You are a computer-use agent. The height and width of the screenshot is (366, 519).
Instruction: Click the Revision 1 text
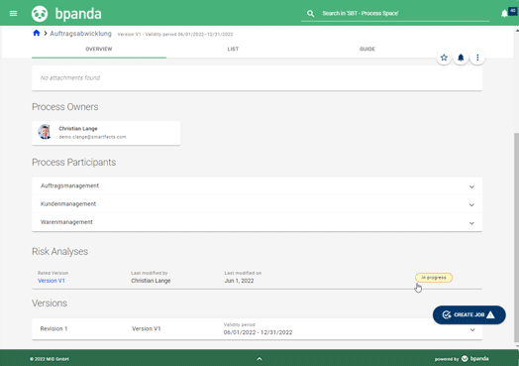pyautogui.click(x=53, y=328)
